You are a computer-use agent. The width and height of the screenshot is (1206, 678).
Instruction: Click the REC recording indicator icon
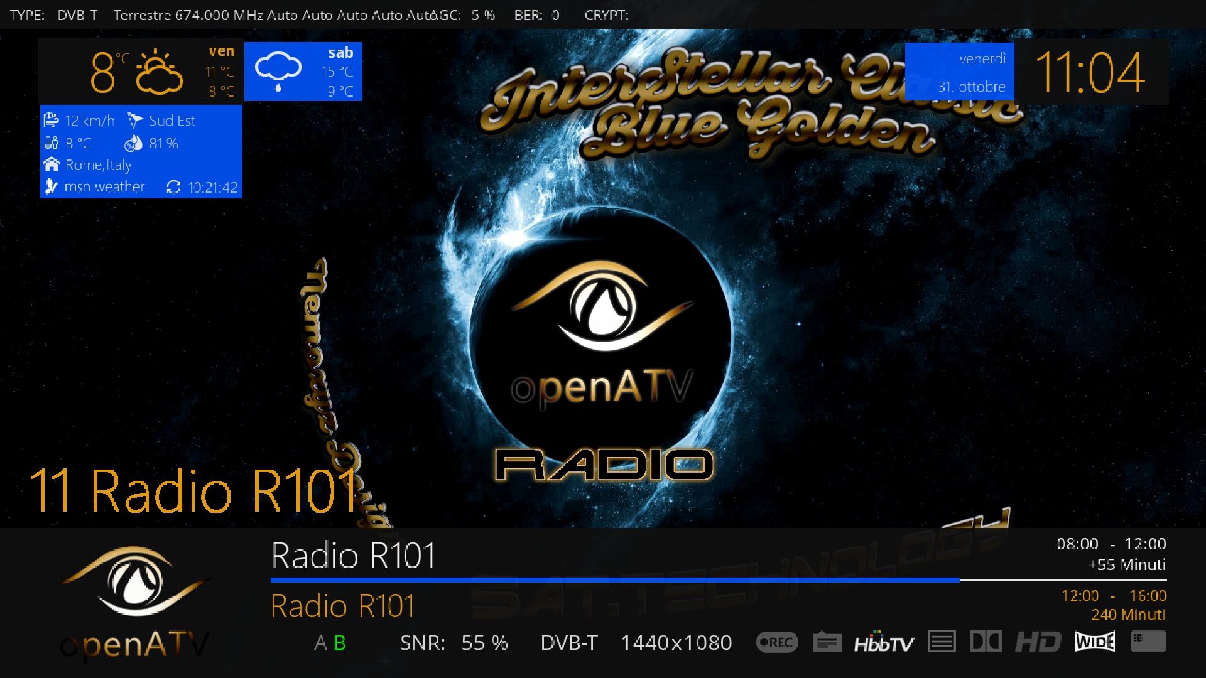[777, 642]
